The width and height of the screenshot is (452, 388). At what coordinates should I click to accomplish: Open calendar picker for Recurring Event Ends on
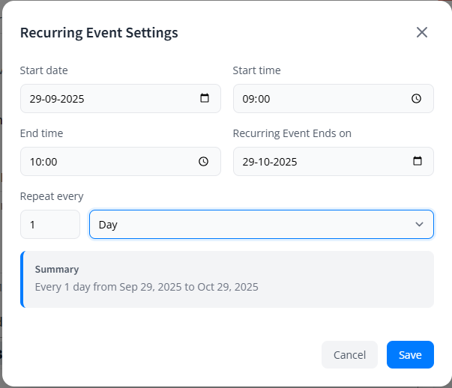[x=418, y=161]
